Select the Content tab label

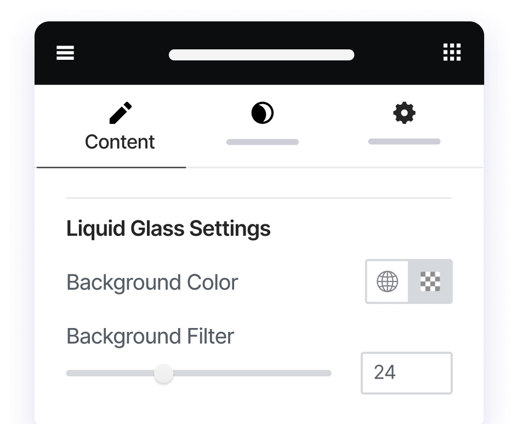click(120, 142)
